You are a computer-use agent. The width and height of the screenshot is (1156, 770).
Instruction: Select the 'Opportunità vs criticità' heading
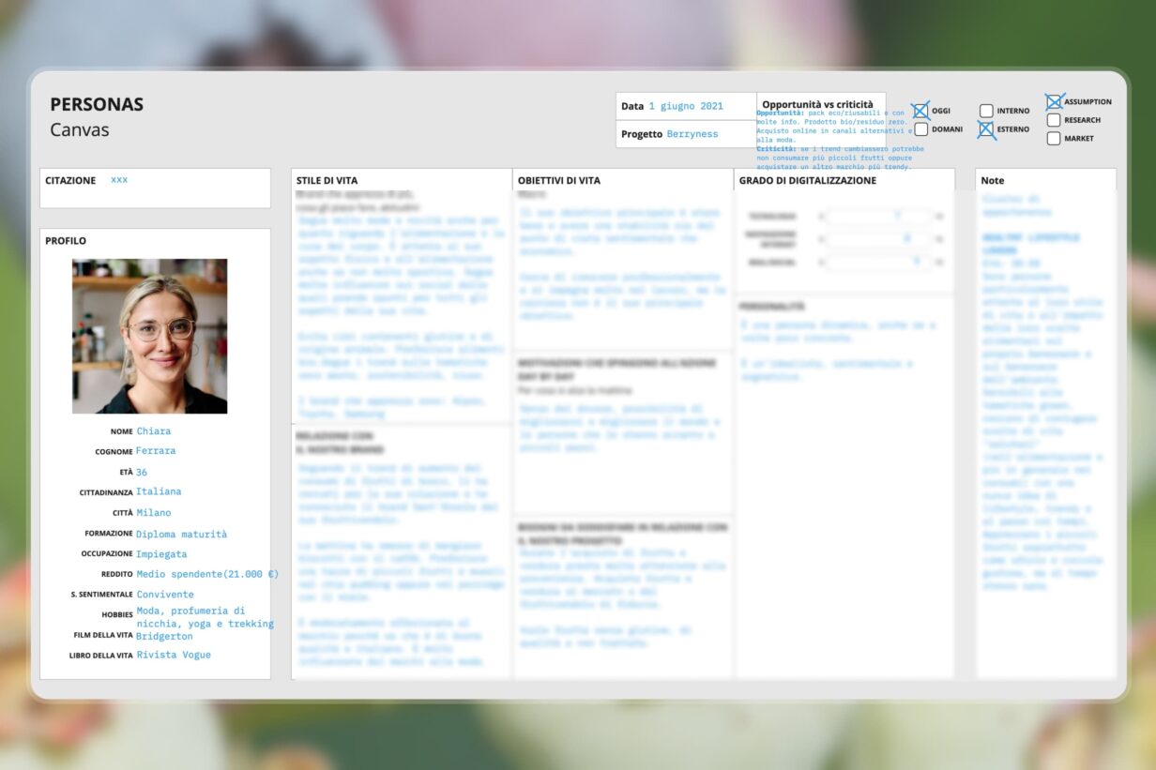[x=817, y=104]
